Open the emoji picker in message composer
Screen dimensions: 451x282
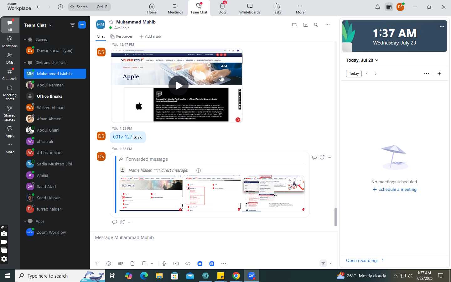click(109, 264)
